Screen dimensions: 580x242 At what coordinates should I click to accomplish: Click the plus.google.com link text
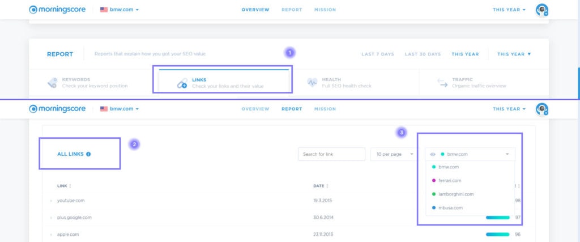[74, 218]
